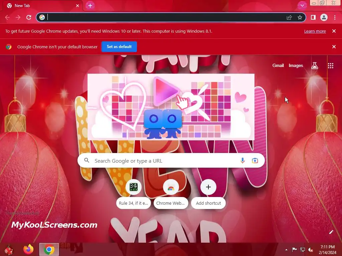Click the magnifier icon in search box

click(x=87, y=160)
